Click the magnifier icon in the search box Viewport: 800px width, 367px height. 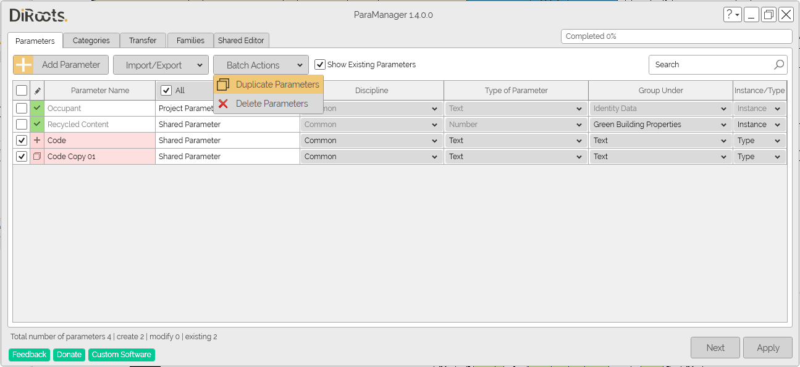[x=778, y=64]
